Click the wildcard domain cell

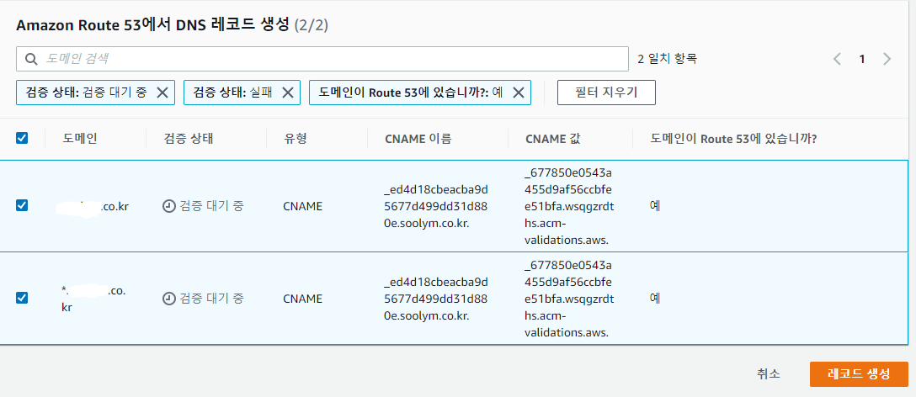pos(93,299)
